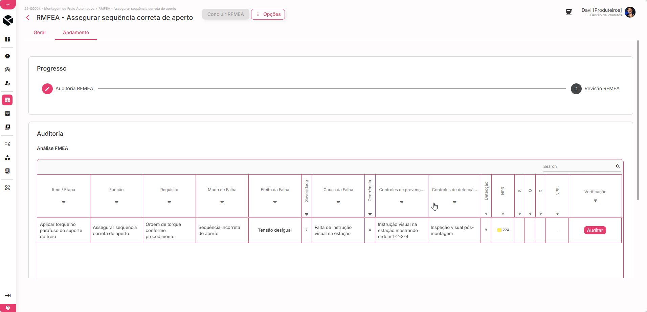The image size is (647, 312).
Task: Open the alert exclamation icon in sidebar
Action: click(x=7, y=56)
